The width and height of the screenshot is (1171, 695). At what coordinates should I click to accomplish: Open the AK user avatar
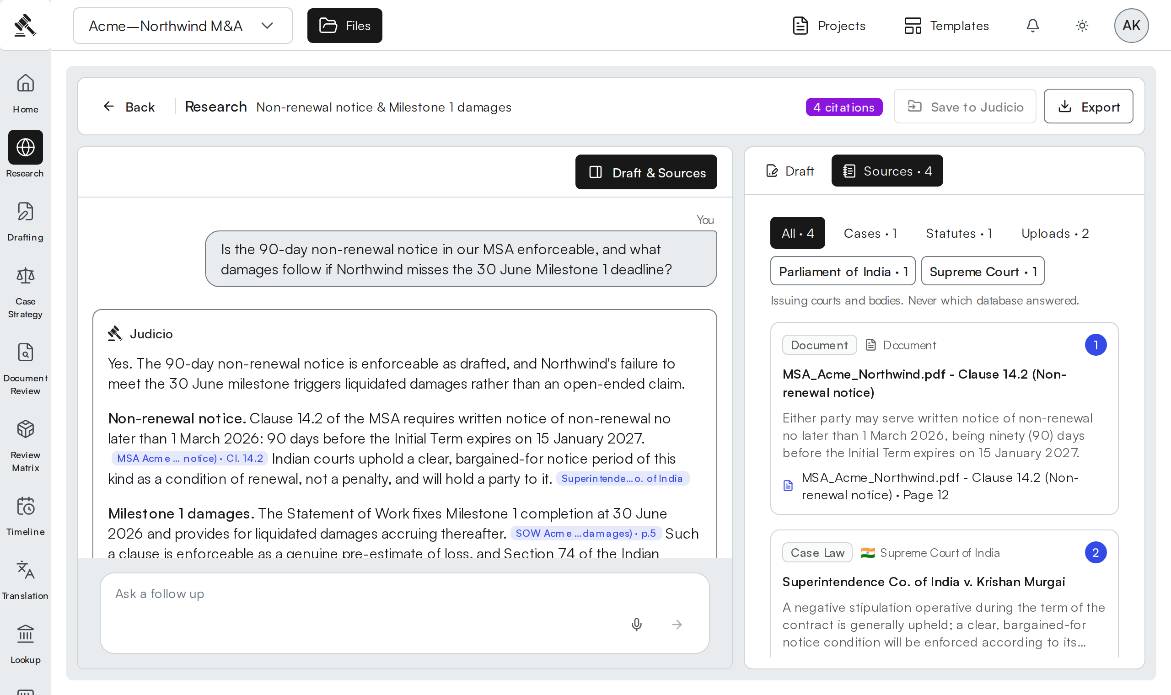[x=1131, y=25]
